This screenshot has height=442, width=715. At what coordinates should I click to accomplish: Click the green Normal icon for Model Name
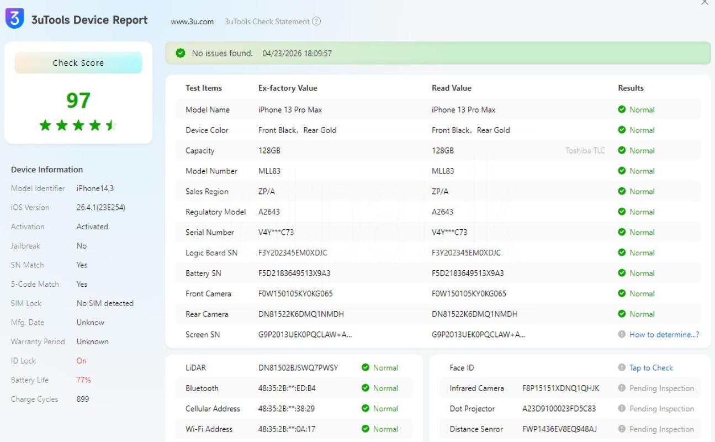tap(622, 109)
